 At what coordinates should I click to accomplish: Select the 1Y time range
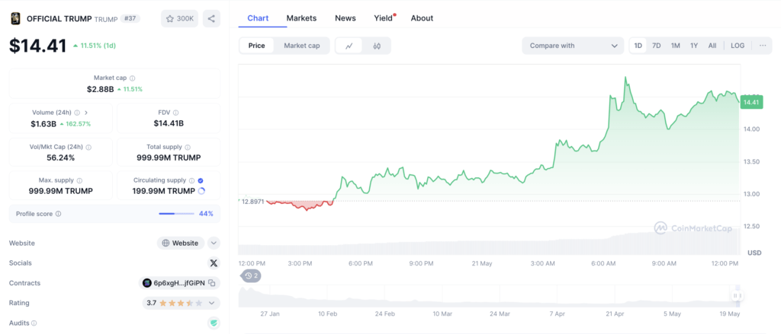tap(694, 46)
